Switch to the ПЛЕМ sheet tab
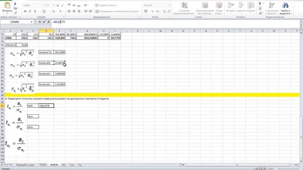The width and height of the screenshot is (303, 170). coord(43,165)
